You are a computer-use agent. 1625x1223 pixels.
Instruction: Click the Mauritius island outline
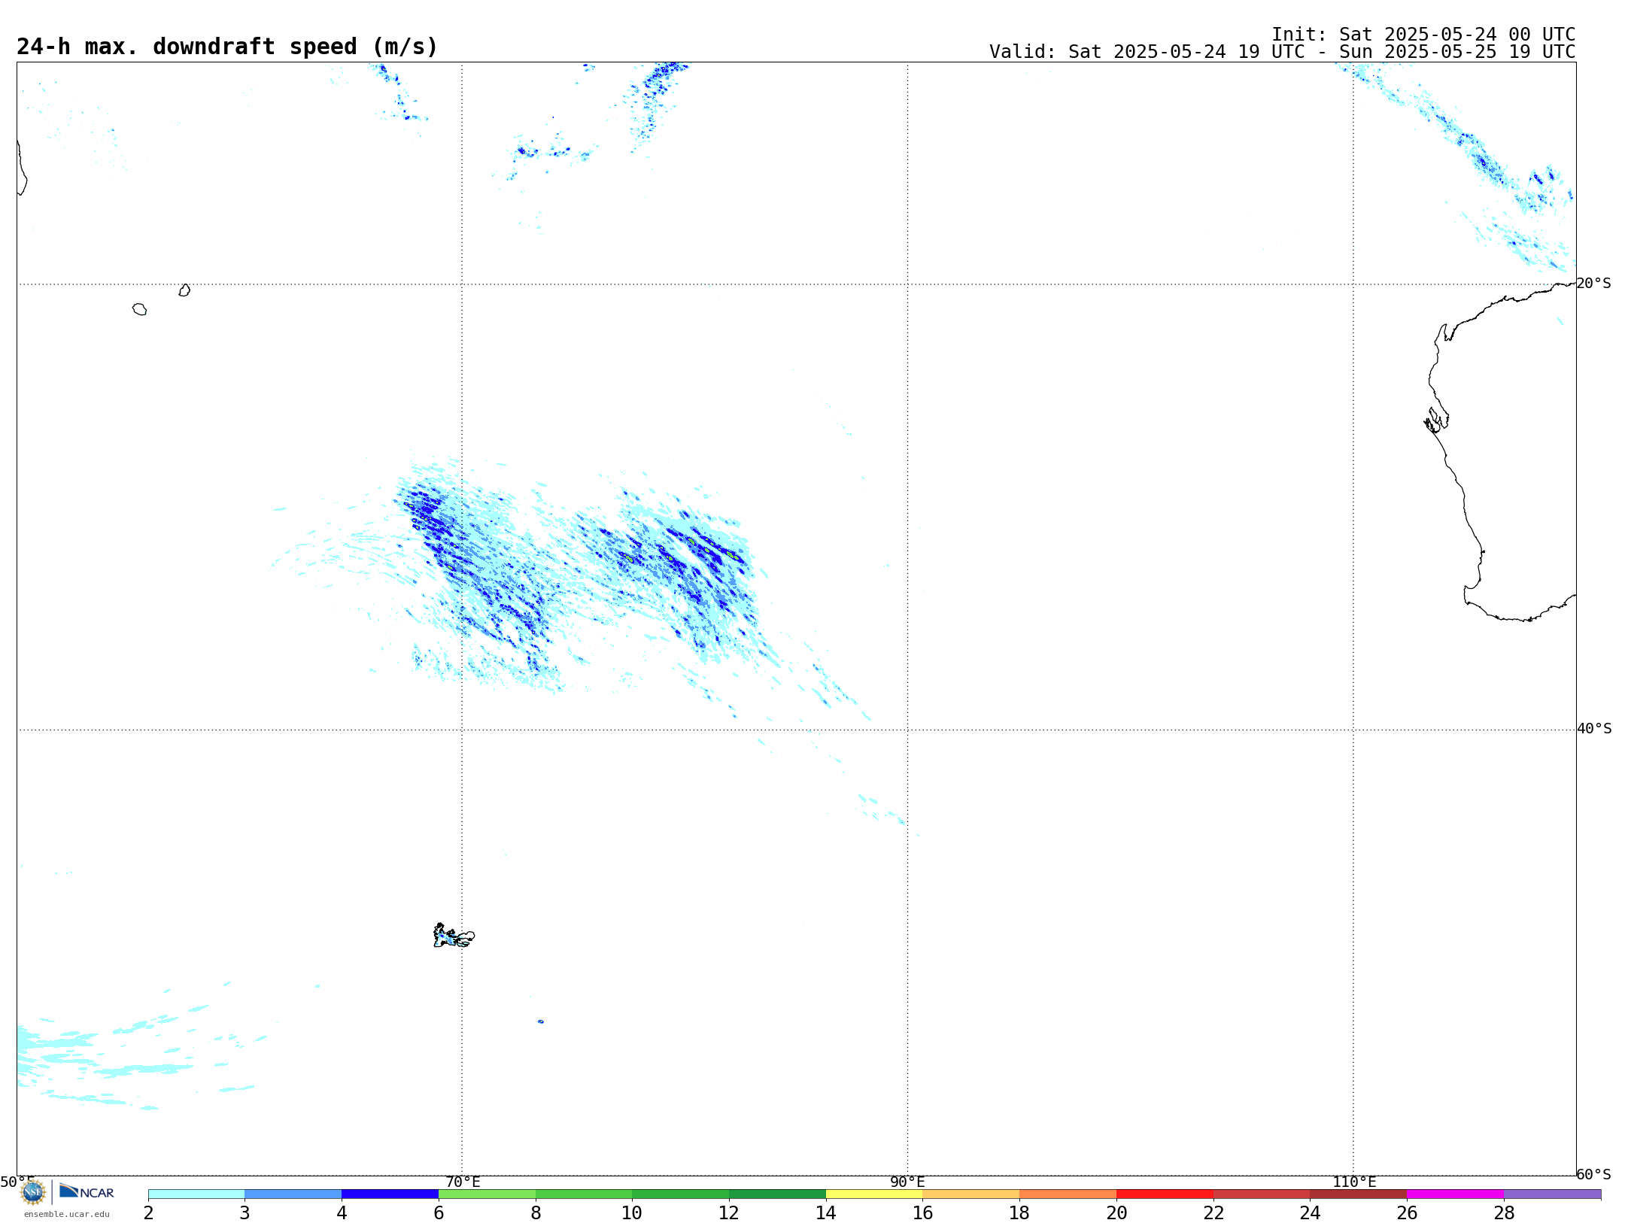[184, 290]
